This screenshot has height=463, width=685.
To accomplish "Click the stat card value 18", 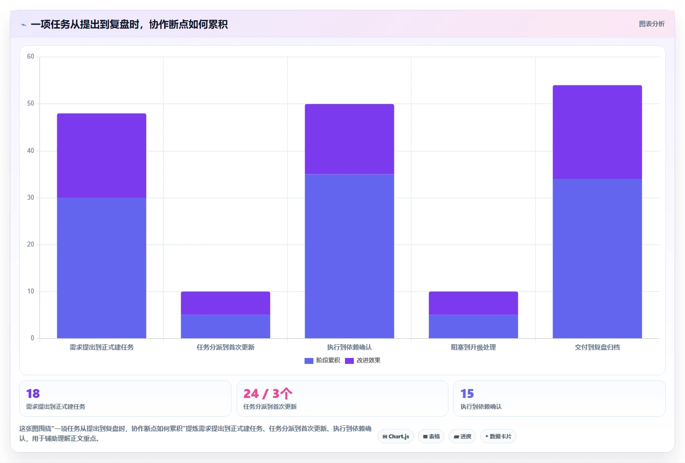I will click(x=33, y=393).
